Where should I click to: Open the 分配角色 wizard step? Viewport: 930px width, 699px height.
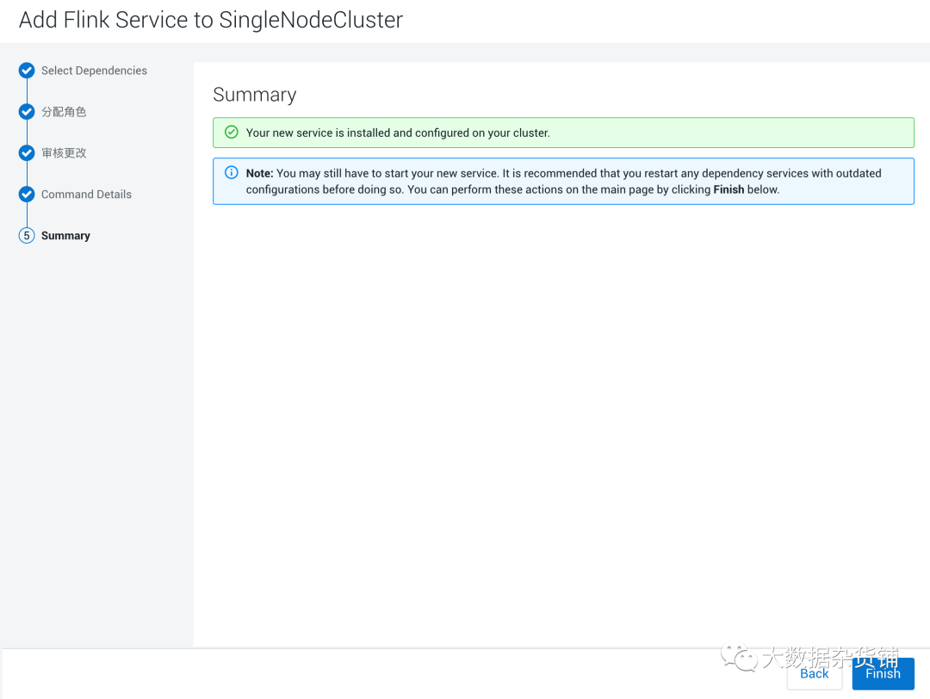pyautogui.click(x=64, y=112)
